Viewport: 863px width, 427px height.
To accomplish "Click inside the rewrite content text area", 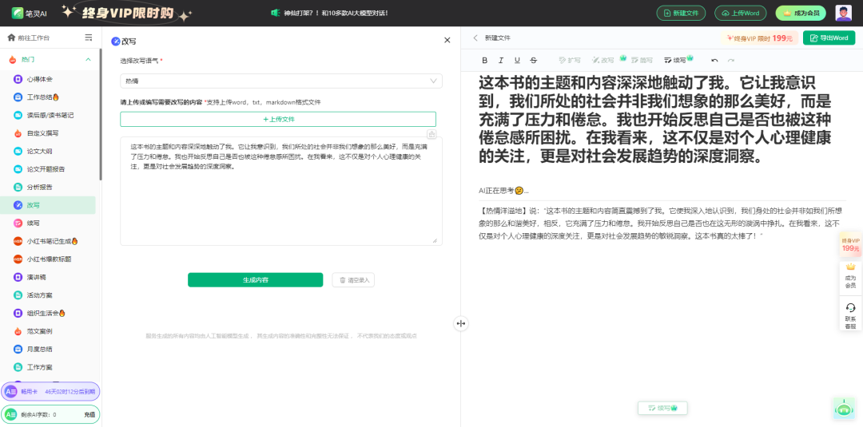I will 281,192.
